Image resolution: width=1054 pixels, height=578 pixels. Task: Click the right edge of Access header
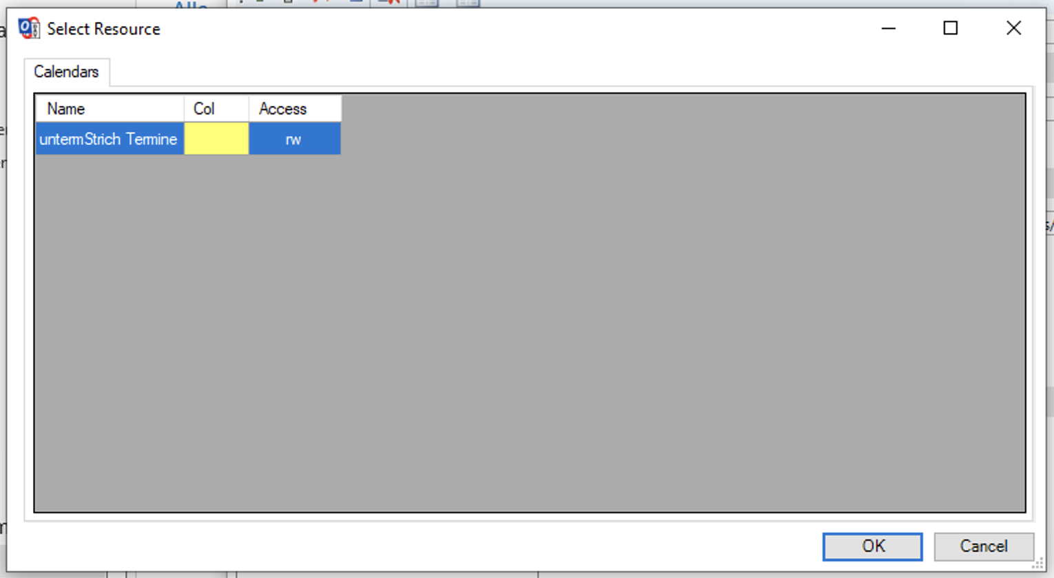click(x=341, y=109)
